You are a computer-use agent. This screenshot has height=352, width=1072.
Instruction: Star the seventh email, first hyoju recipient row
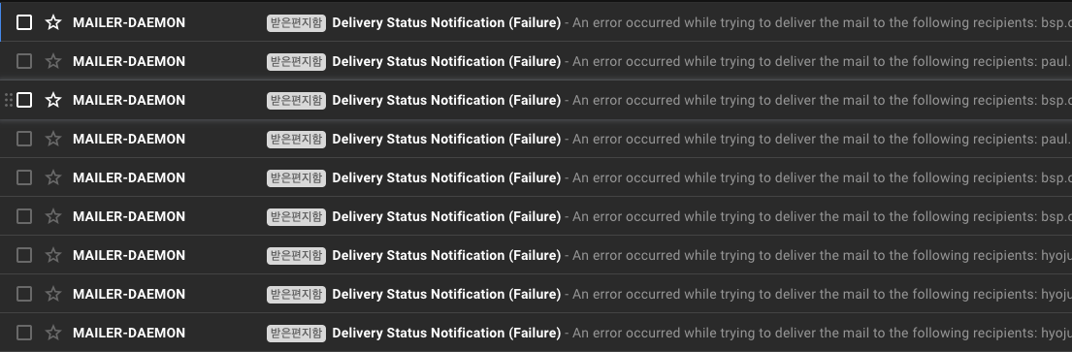pos(53,256)
